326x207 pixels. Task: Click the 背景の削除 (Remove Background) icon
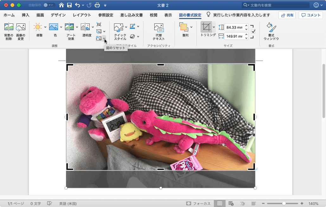[9, 28]
